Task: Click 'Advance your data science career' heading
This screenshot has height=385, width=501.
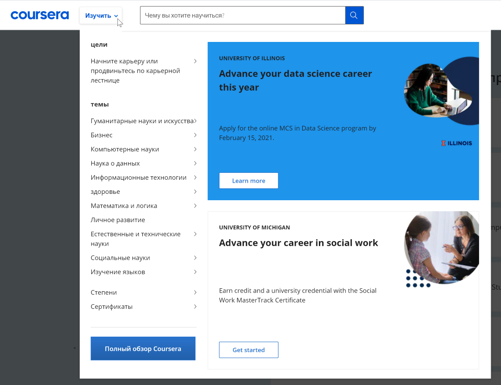Action: [296, 80]
